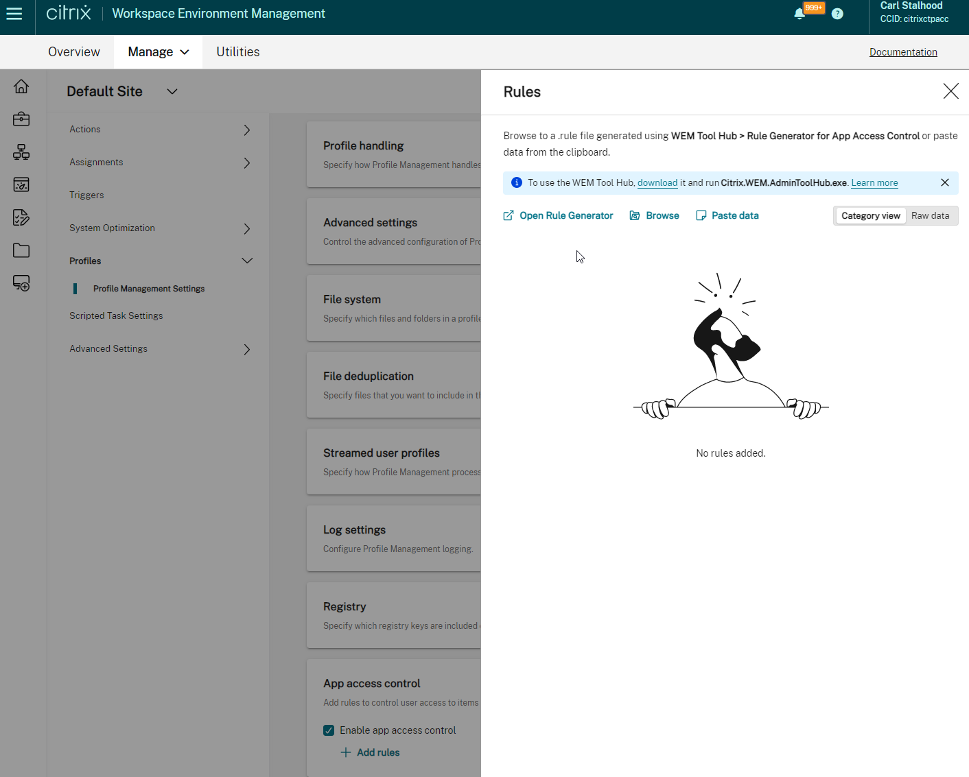
Task: Expand System Optimization section
Action: pyautogui.click(x=247, y=228)
